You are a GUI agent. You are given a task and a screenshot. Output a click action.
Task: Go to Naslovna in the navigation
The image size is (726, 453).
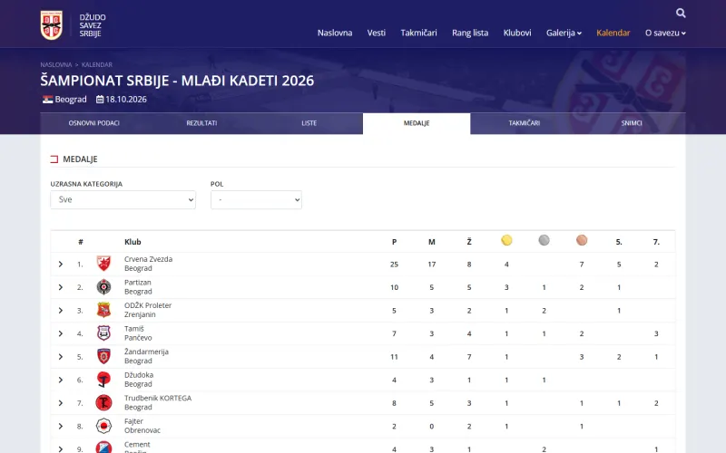click(x=335, y=33)
